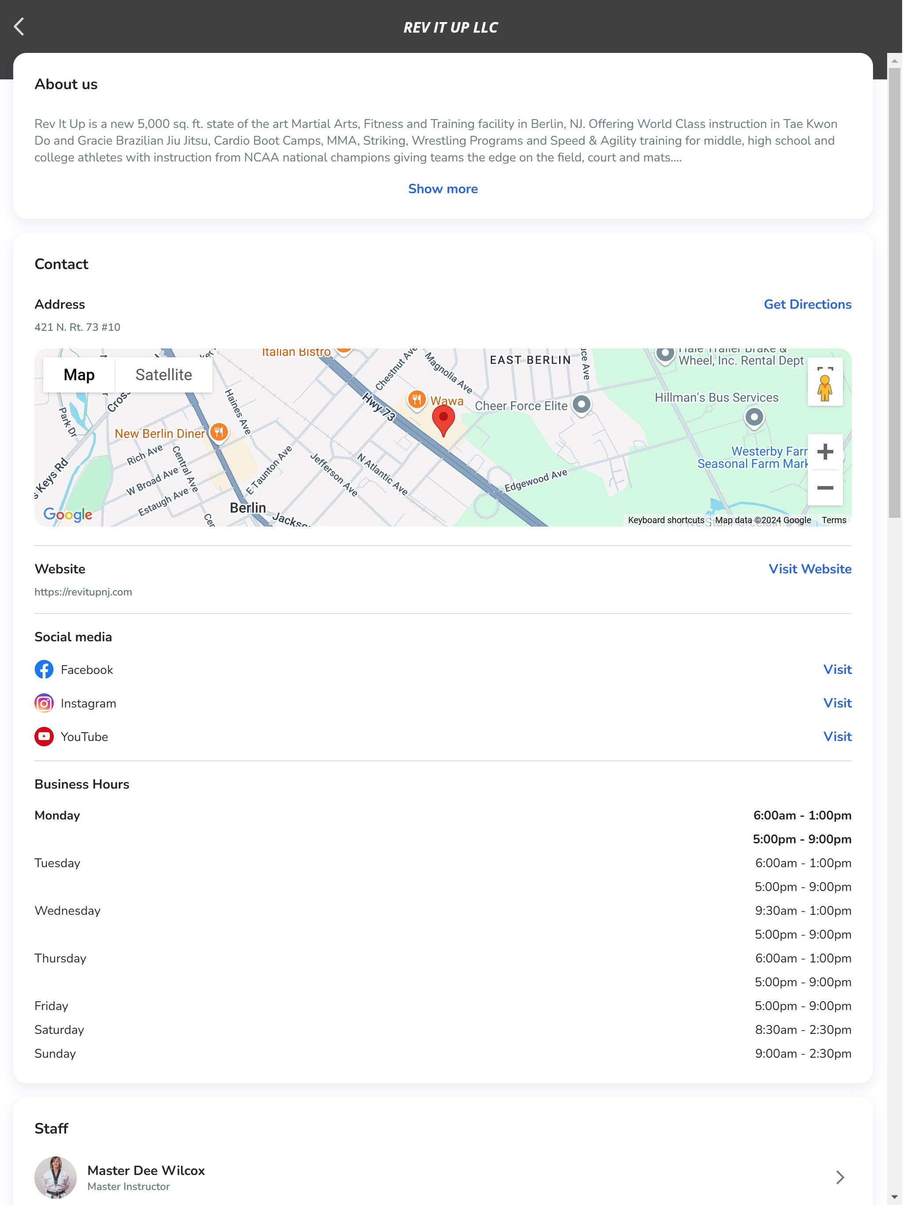Visit the YouTube channel link
Image resolution: width=903 pixels, height=1205 pixels.
tap(837, 737)
